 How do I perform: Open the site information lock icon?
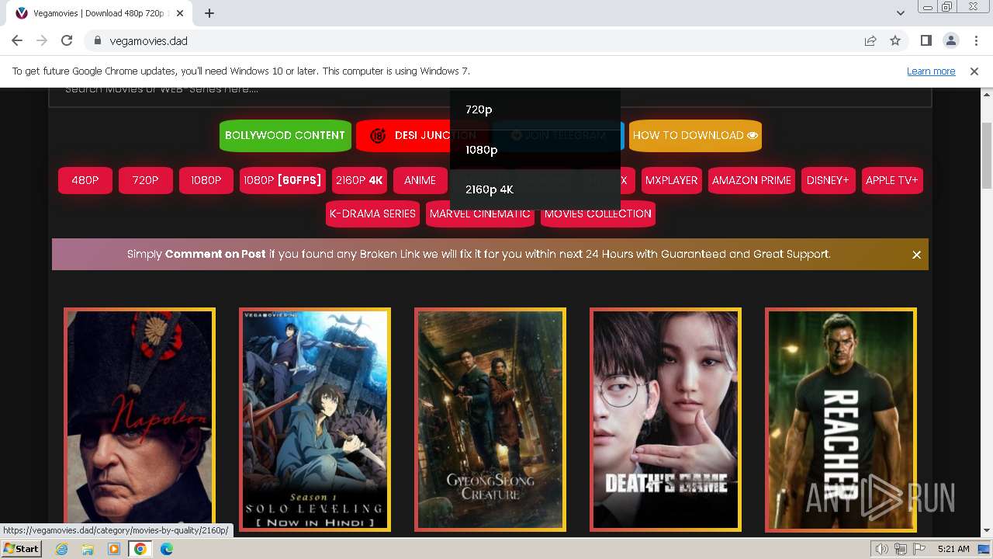[98, 40]
